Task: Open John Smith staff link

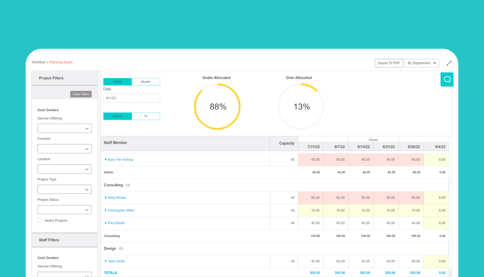Action: (x=116, y=261)
